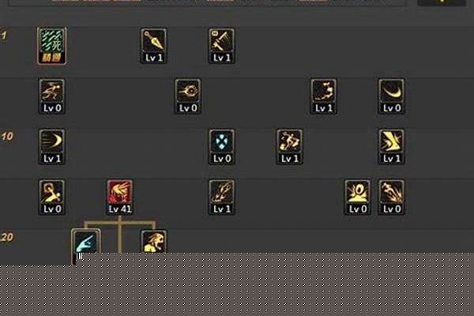Screen dimensions: 474x316
Task: Choose the torch thrust skill at Lv 0
Action: [x=52, y=197]
